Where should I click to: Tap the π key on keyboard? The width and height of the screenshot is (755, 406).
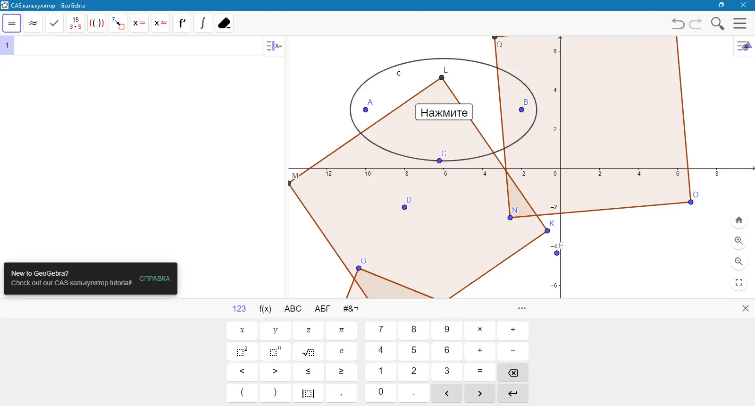tap(341, 330)
